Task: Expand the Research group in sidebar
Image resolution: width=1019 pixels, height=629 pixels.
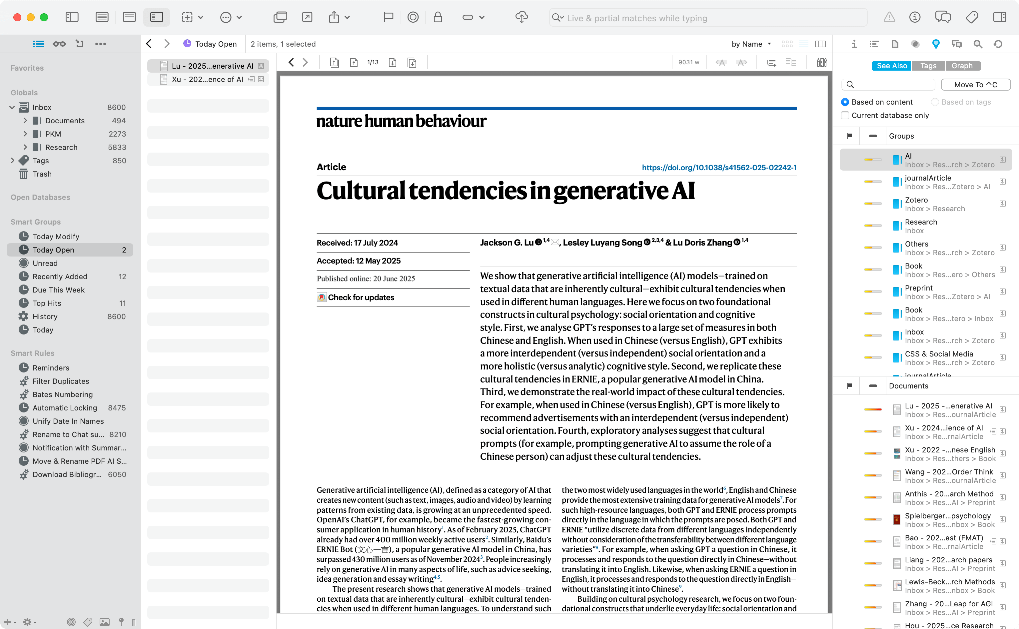Action: pyautogui.click(x=25, y=147)
